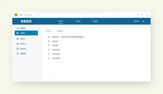This screenshot has height=94, width=163.
Task: Click the tray icon of the topmost sidebar item
Action: click(x=18, y=28)
